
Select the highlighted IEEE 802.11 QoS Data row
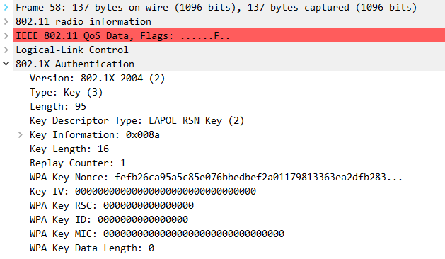click(229, 35)
